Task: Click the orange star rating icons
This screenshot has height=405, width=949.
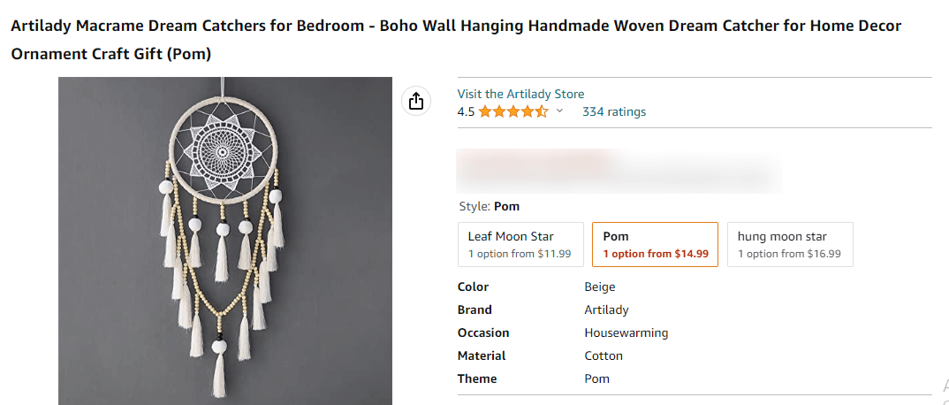Action: pos(513,112)
